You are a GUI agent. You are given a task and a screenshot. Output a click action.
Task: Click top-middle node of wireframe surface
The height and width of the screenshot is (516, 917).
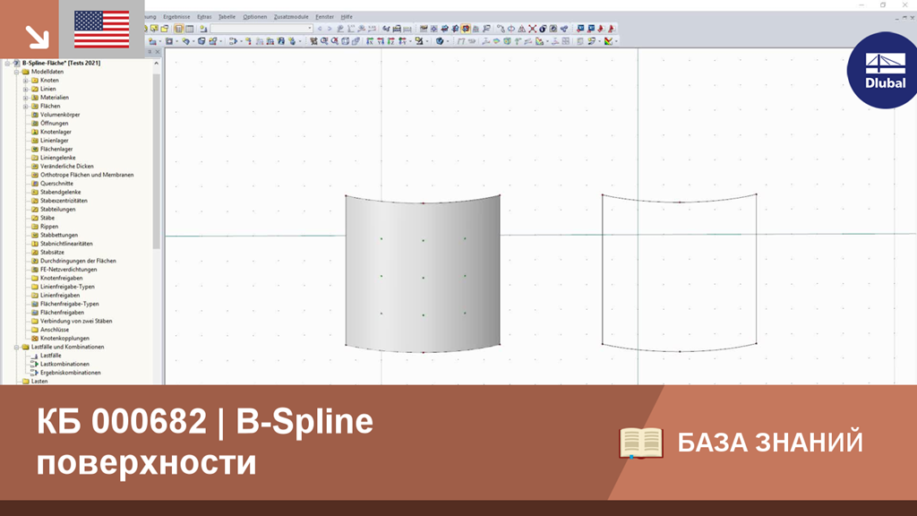click(x=680, y=202)
